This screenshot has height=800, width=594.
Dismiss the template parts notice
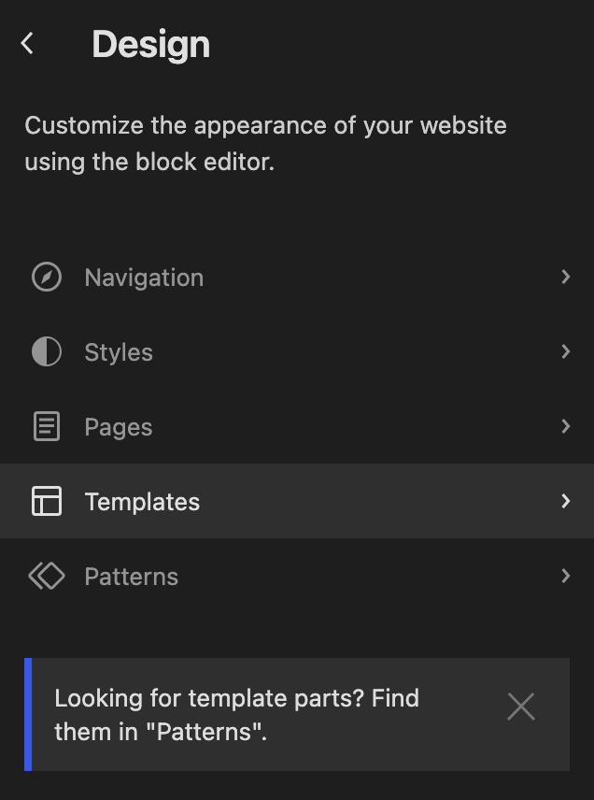[x=521, y=707]
